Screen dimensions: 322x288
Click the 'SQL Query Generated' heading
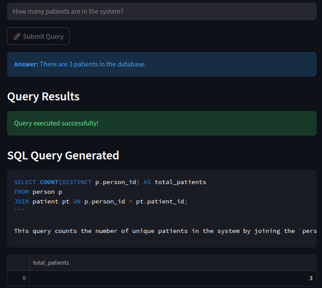click(x=63, y=155)
